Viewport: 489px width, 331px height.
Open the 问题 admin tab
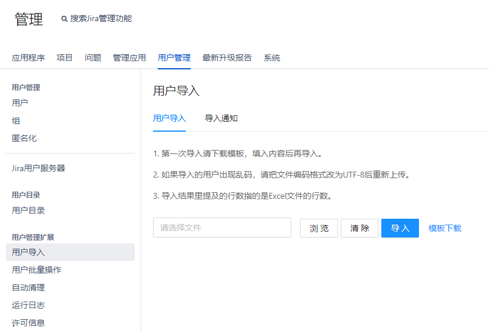pos(93,58)
